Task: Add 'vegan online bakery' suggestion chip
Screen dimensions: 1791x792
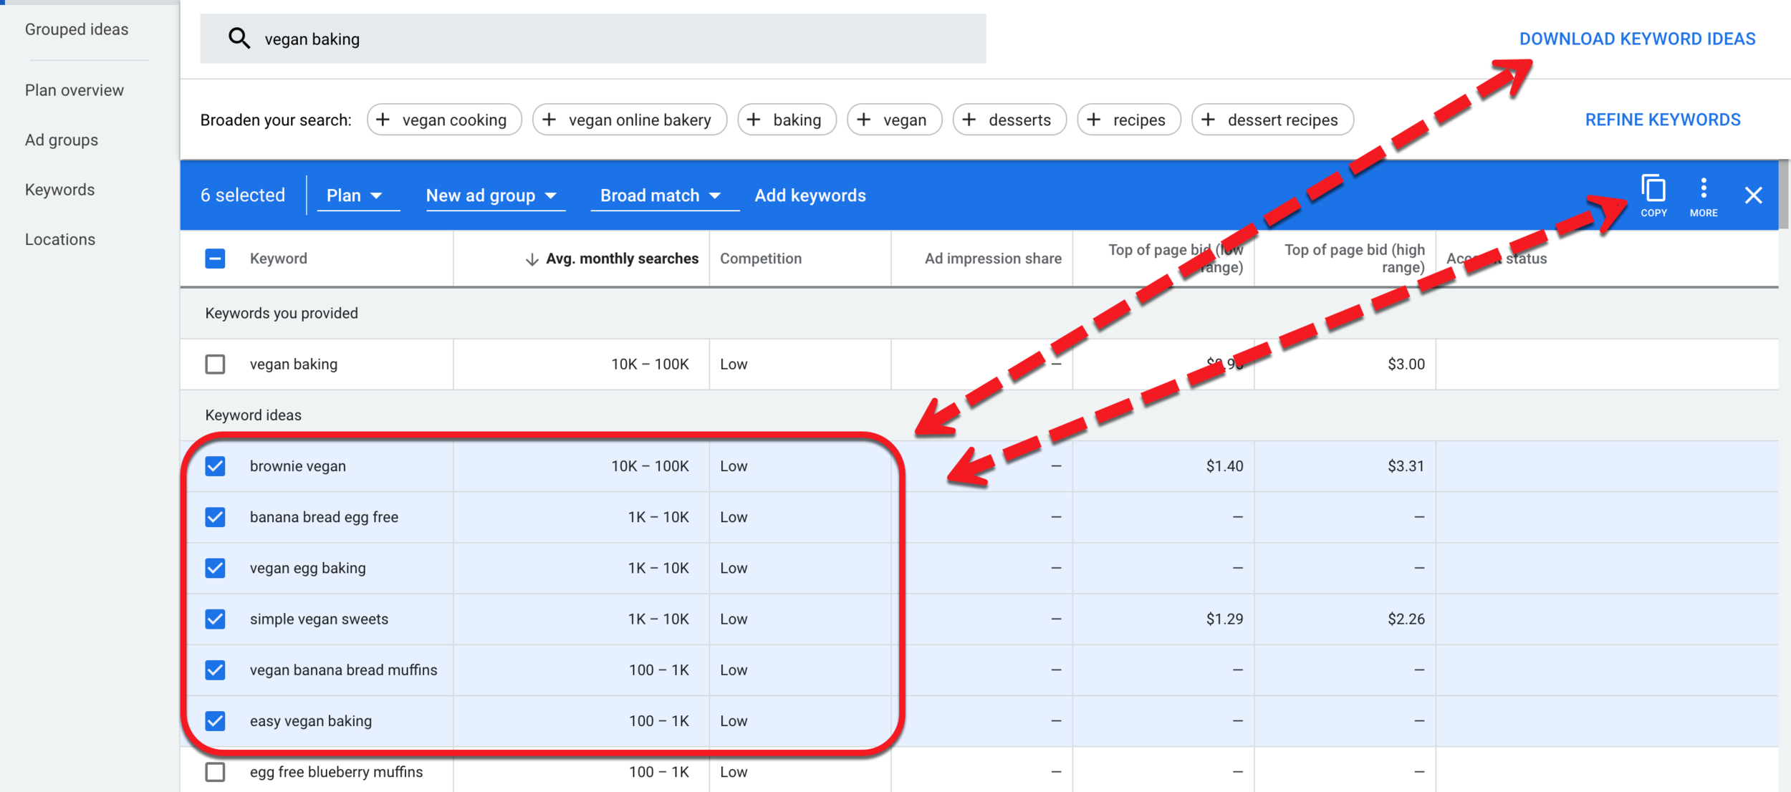Action: click(x=629, y=120)
